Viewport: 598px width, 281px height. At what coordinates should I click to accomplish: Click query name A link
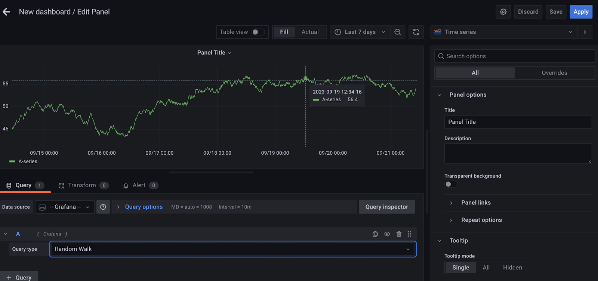coord(18,234)
